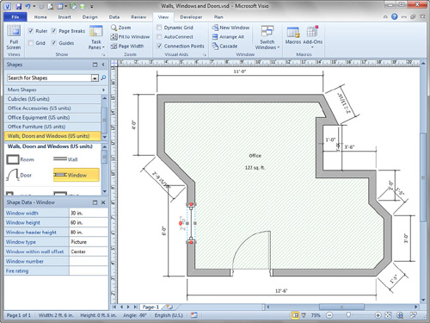Viewport: 430px width, 323px height.
Task: Disable the Connection Points checkbox
Action: [x=159, y=46]
